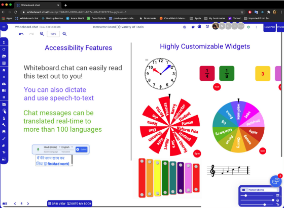Click the refresh icon in sidebar
The image size is (284, 208).
pos(4,49)
